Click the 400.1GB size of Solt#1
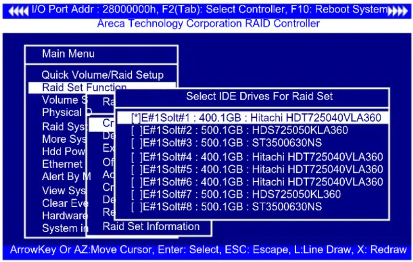The width and height of the screenshot is (413, 262). click(220, 118)
